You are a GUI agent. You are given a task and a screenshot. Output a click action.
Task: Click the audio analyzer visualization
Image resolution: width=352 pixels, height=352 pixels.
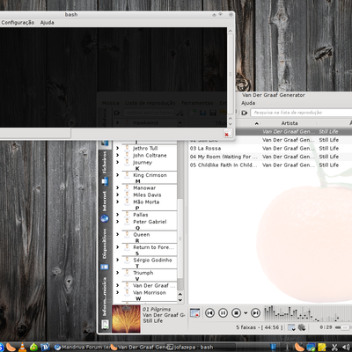coord(308,313)
